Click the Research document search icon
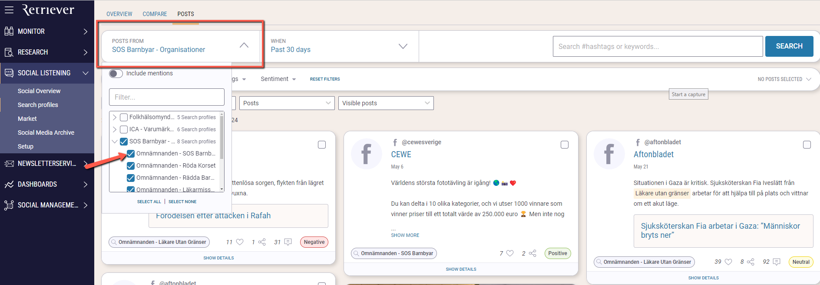This screenshot has width=820, height=285. point(9,52)
